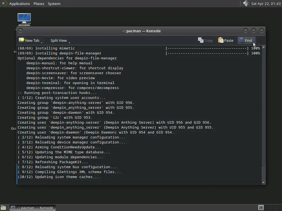This screenshot has width=282, height=211.
Task: Click the Applications menu logo icon
Action: point(4,3)
